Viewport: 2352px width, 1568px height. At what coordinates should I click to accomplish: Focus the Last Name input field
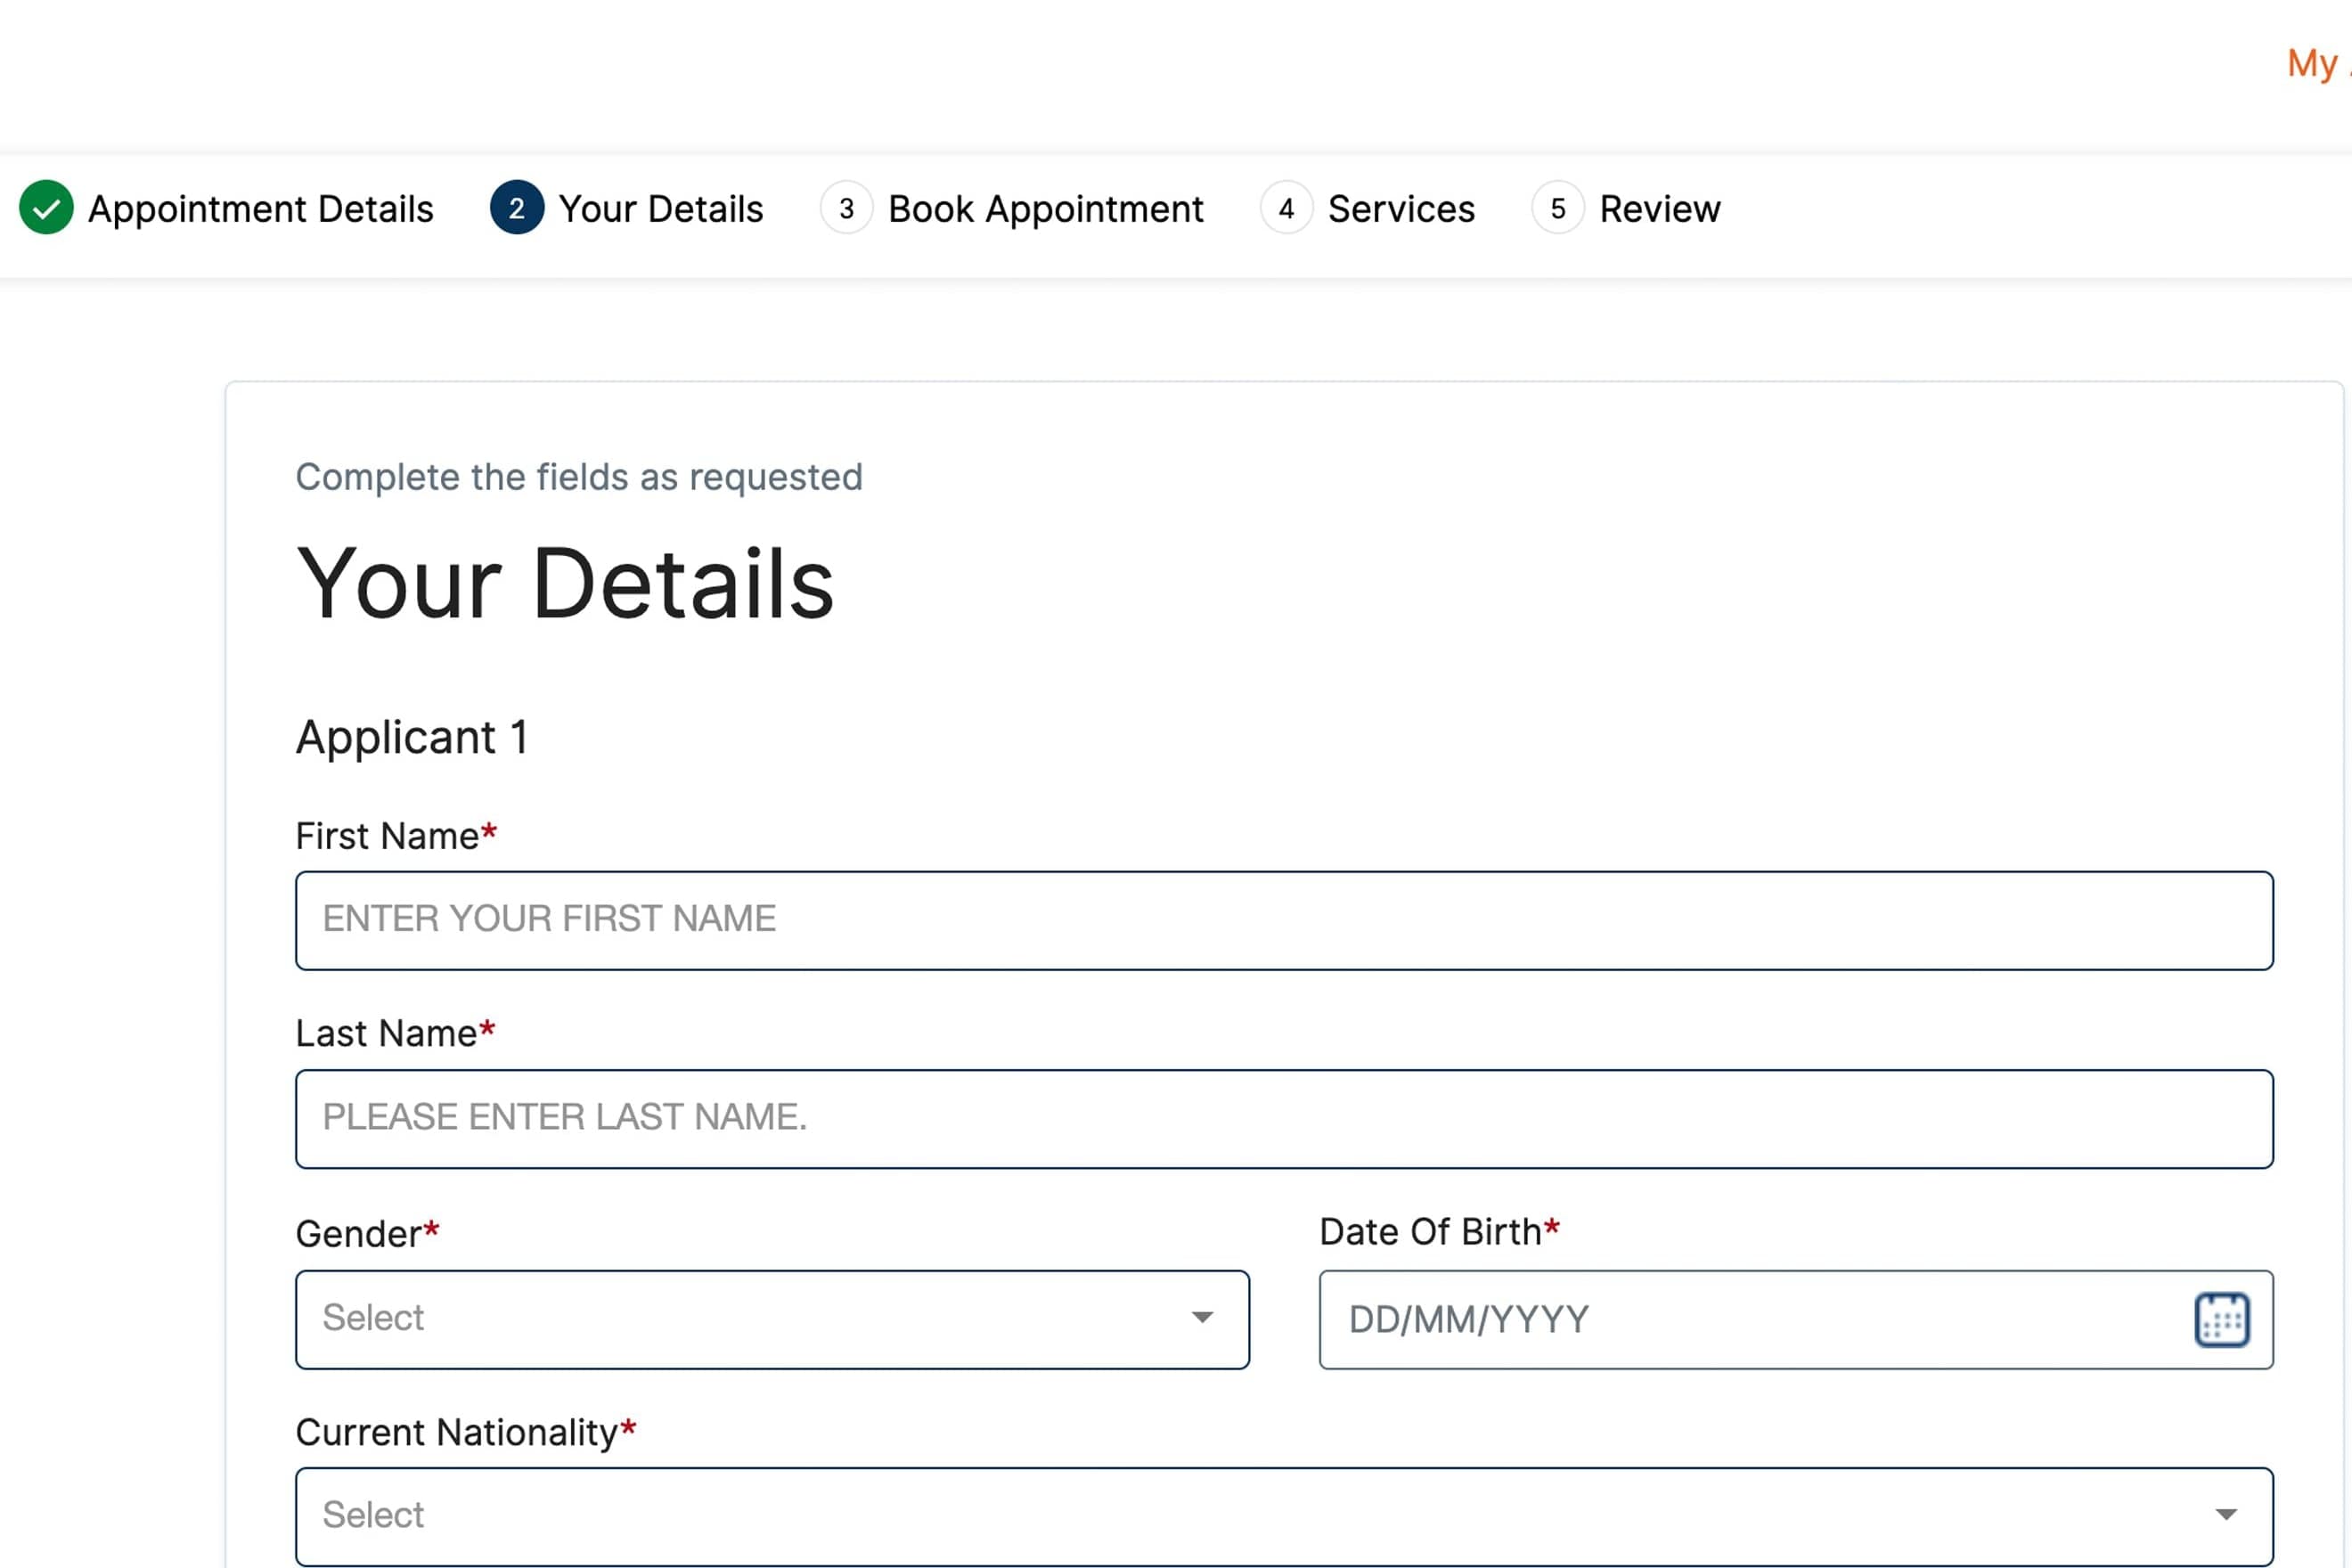(x=1284, y=1118)
